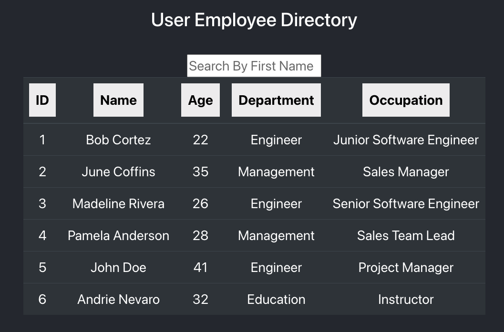Click the Senior Software Engineer occupation
Screen dimensions: 504x332
pos(406,203)
